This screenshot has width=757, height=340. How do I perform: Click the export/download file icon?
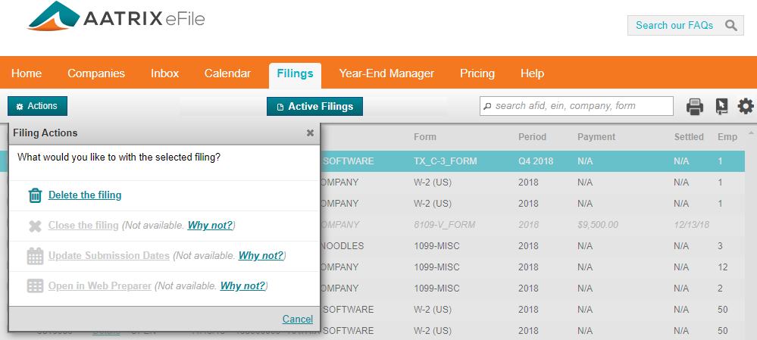(721, 107)
